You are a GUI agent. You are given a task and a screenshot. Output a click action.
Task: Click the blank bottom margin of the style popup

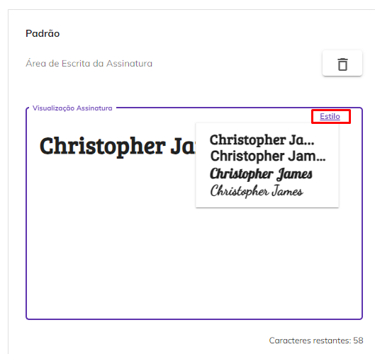click(267, 203)
